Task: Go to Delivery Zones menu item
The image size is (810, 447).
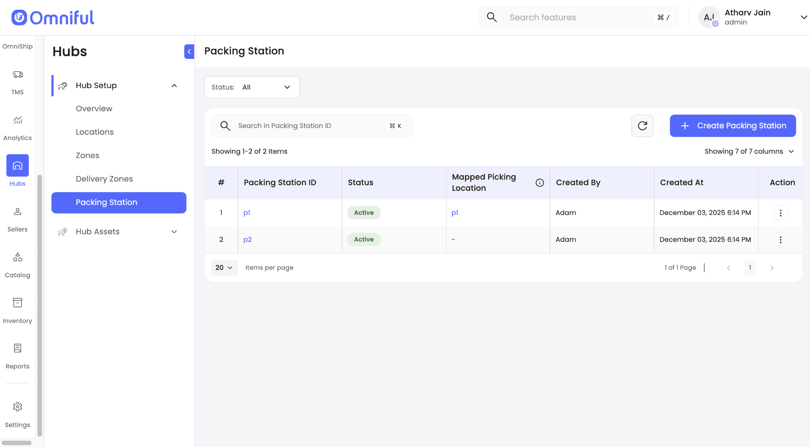Action: pos(104,179)
